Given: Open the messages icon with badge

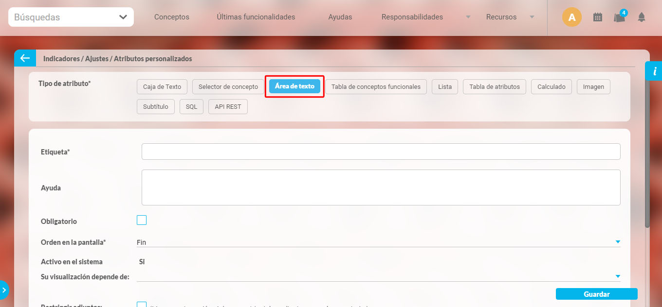Looking at the screenshot, I should [619, 17].
